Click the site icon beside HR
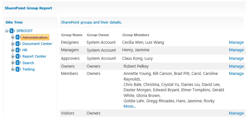This screenshot has height=118, width=247. (x=18, y=50)
